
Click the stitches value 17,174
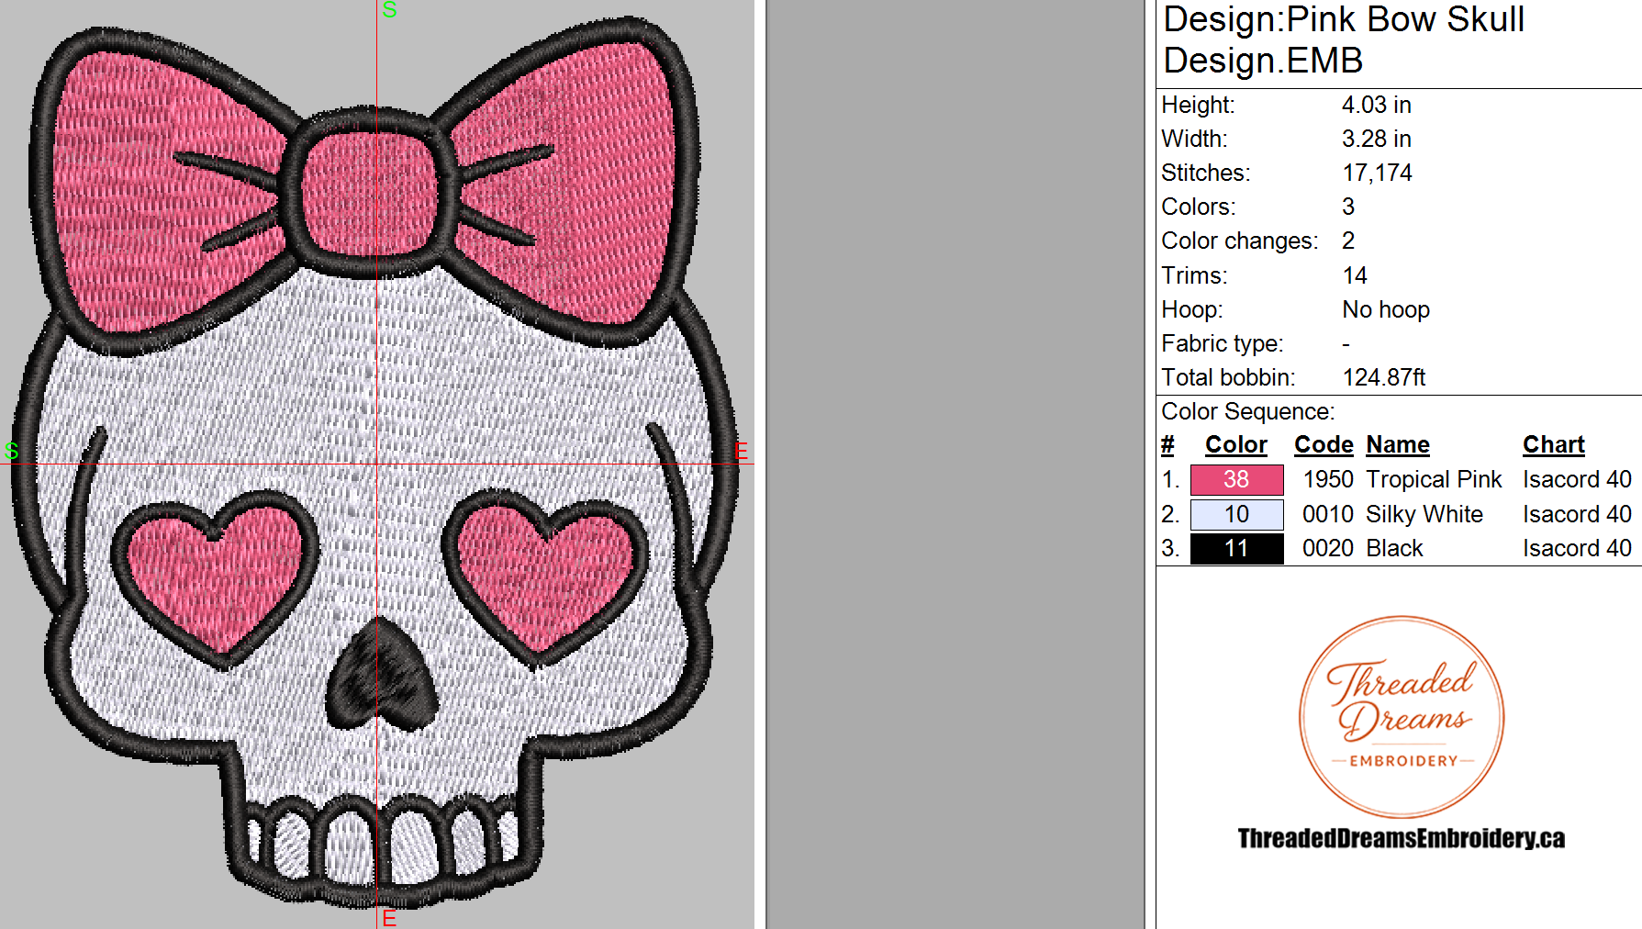coord(1377,173)
